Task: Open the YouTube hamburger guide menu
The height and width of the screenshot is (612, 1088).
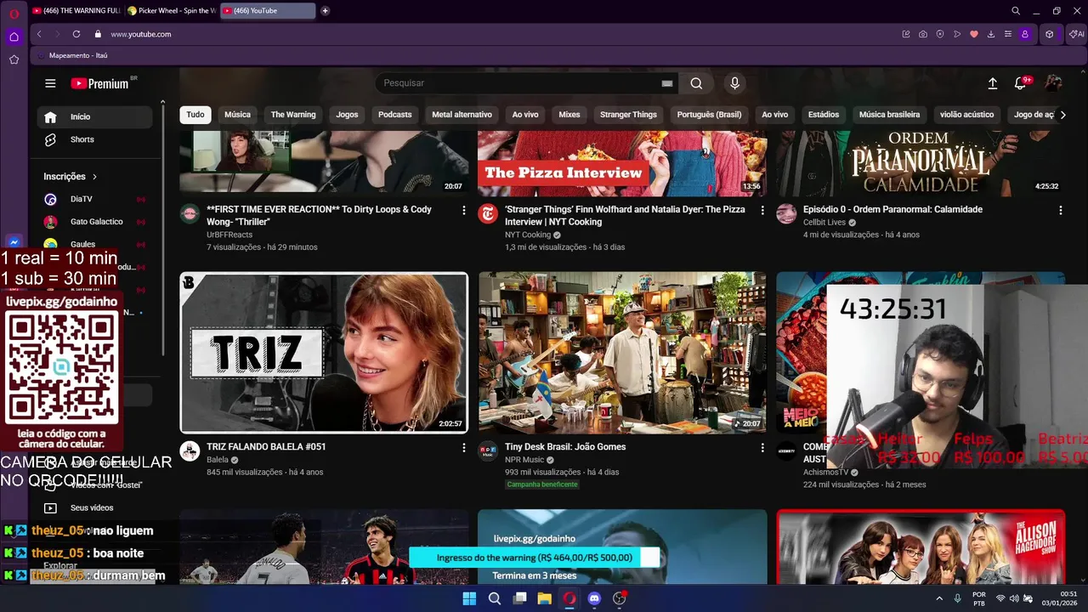Action: pyautogui.click(x=50, y=83)
